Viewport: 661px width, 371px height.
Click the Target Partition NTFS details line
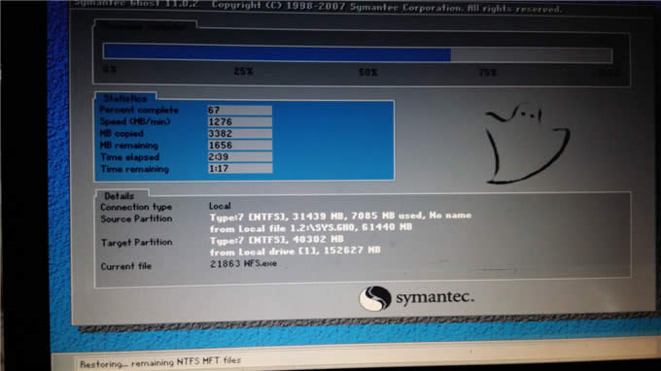coord(276,240)
